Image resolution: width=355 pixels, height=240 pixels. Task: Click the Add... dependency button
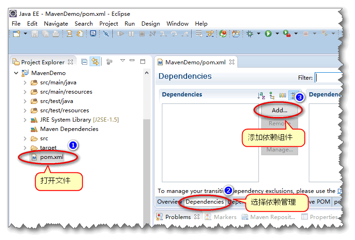pos(279,110)
